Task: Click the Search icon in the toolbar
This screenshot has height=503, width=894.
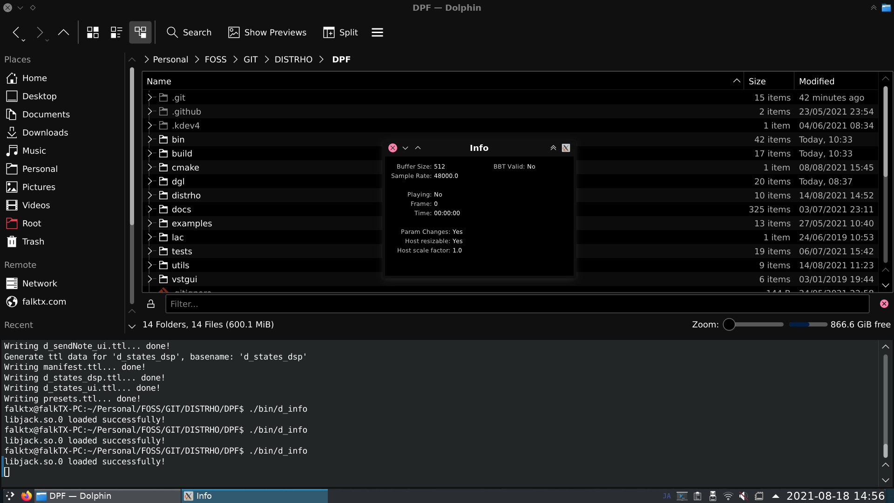Action: pos(172,32)
